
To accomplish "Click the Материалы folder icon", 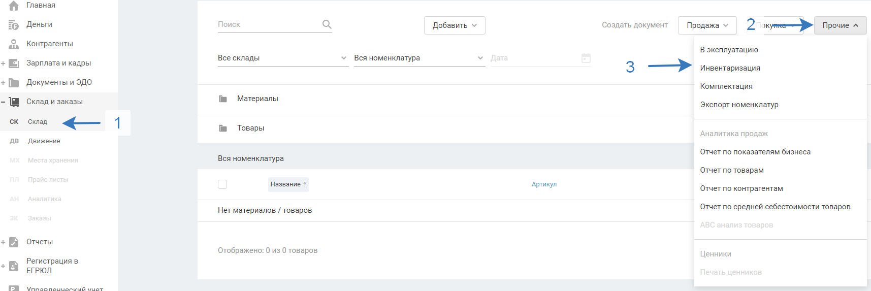I will tap(222, 99).
